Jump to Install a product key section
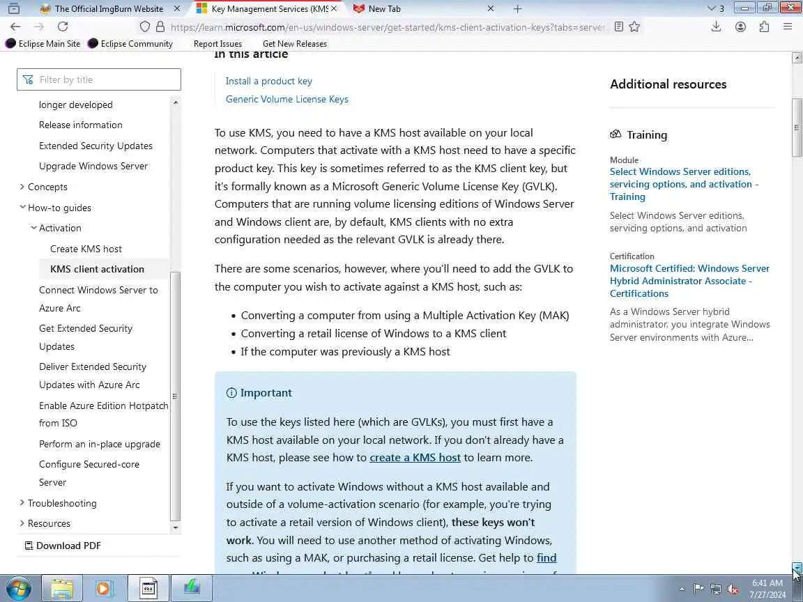This screenshot has width=803, height=602. pos(268,81)
